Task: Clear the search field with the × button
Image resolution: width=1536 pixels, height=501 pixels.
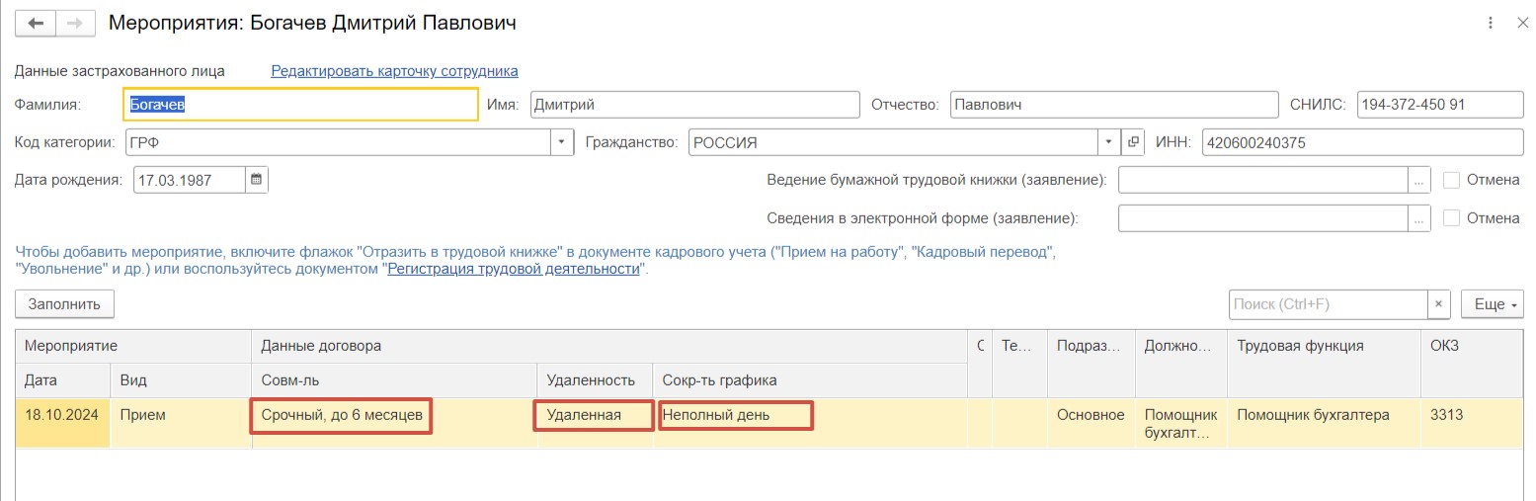Action: click(1438, 304)
